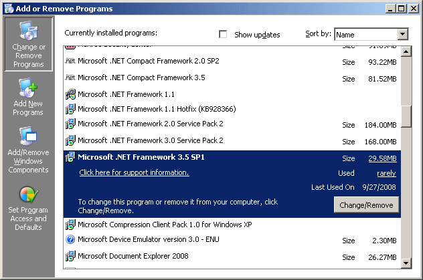Click the Microsoft Compression Client Pack icon
Screen dimensions: 423x280
[x=70, y=225]
